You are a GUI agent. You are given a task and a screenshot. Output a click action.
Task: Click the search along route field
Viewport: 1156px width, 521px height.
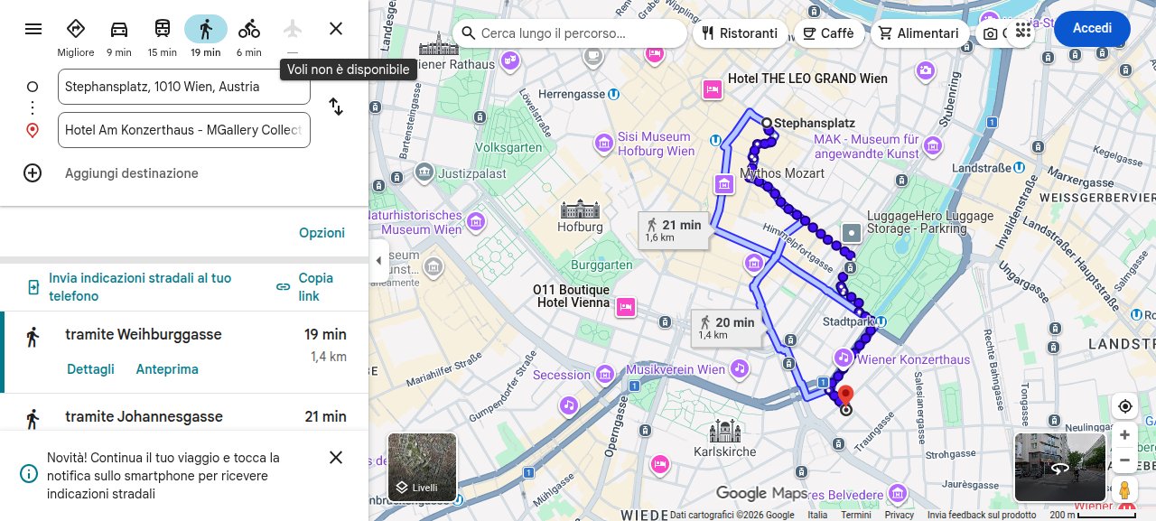click(569, 33)
